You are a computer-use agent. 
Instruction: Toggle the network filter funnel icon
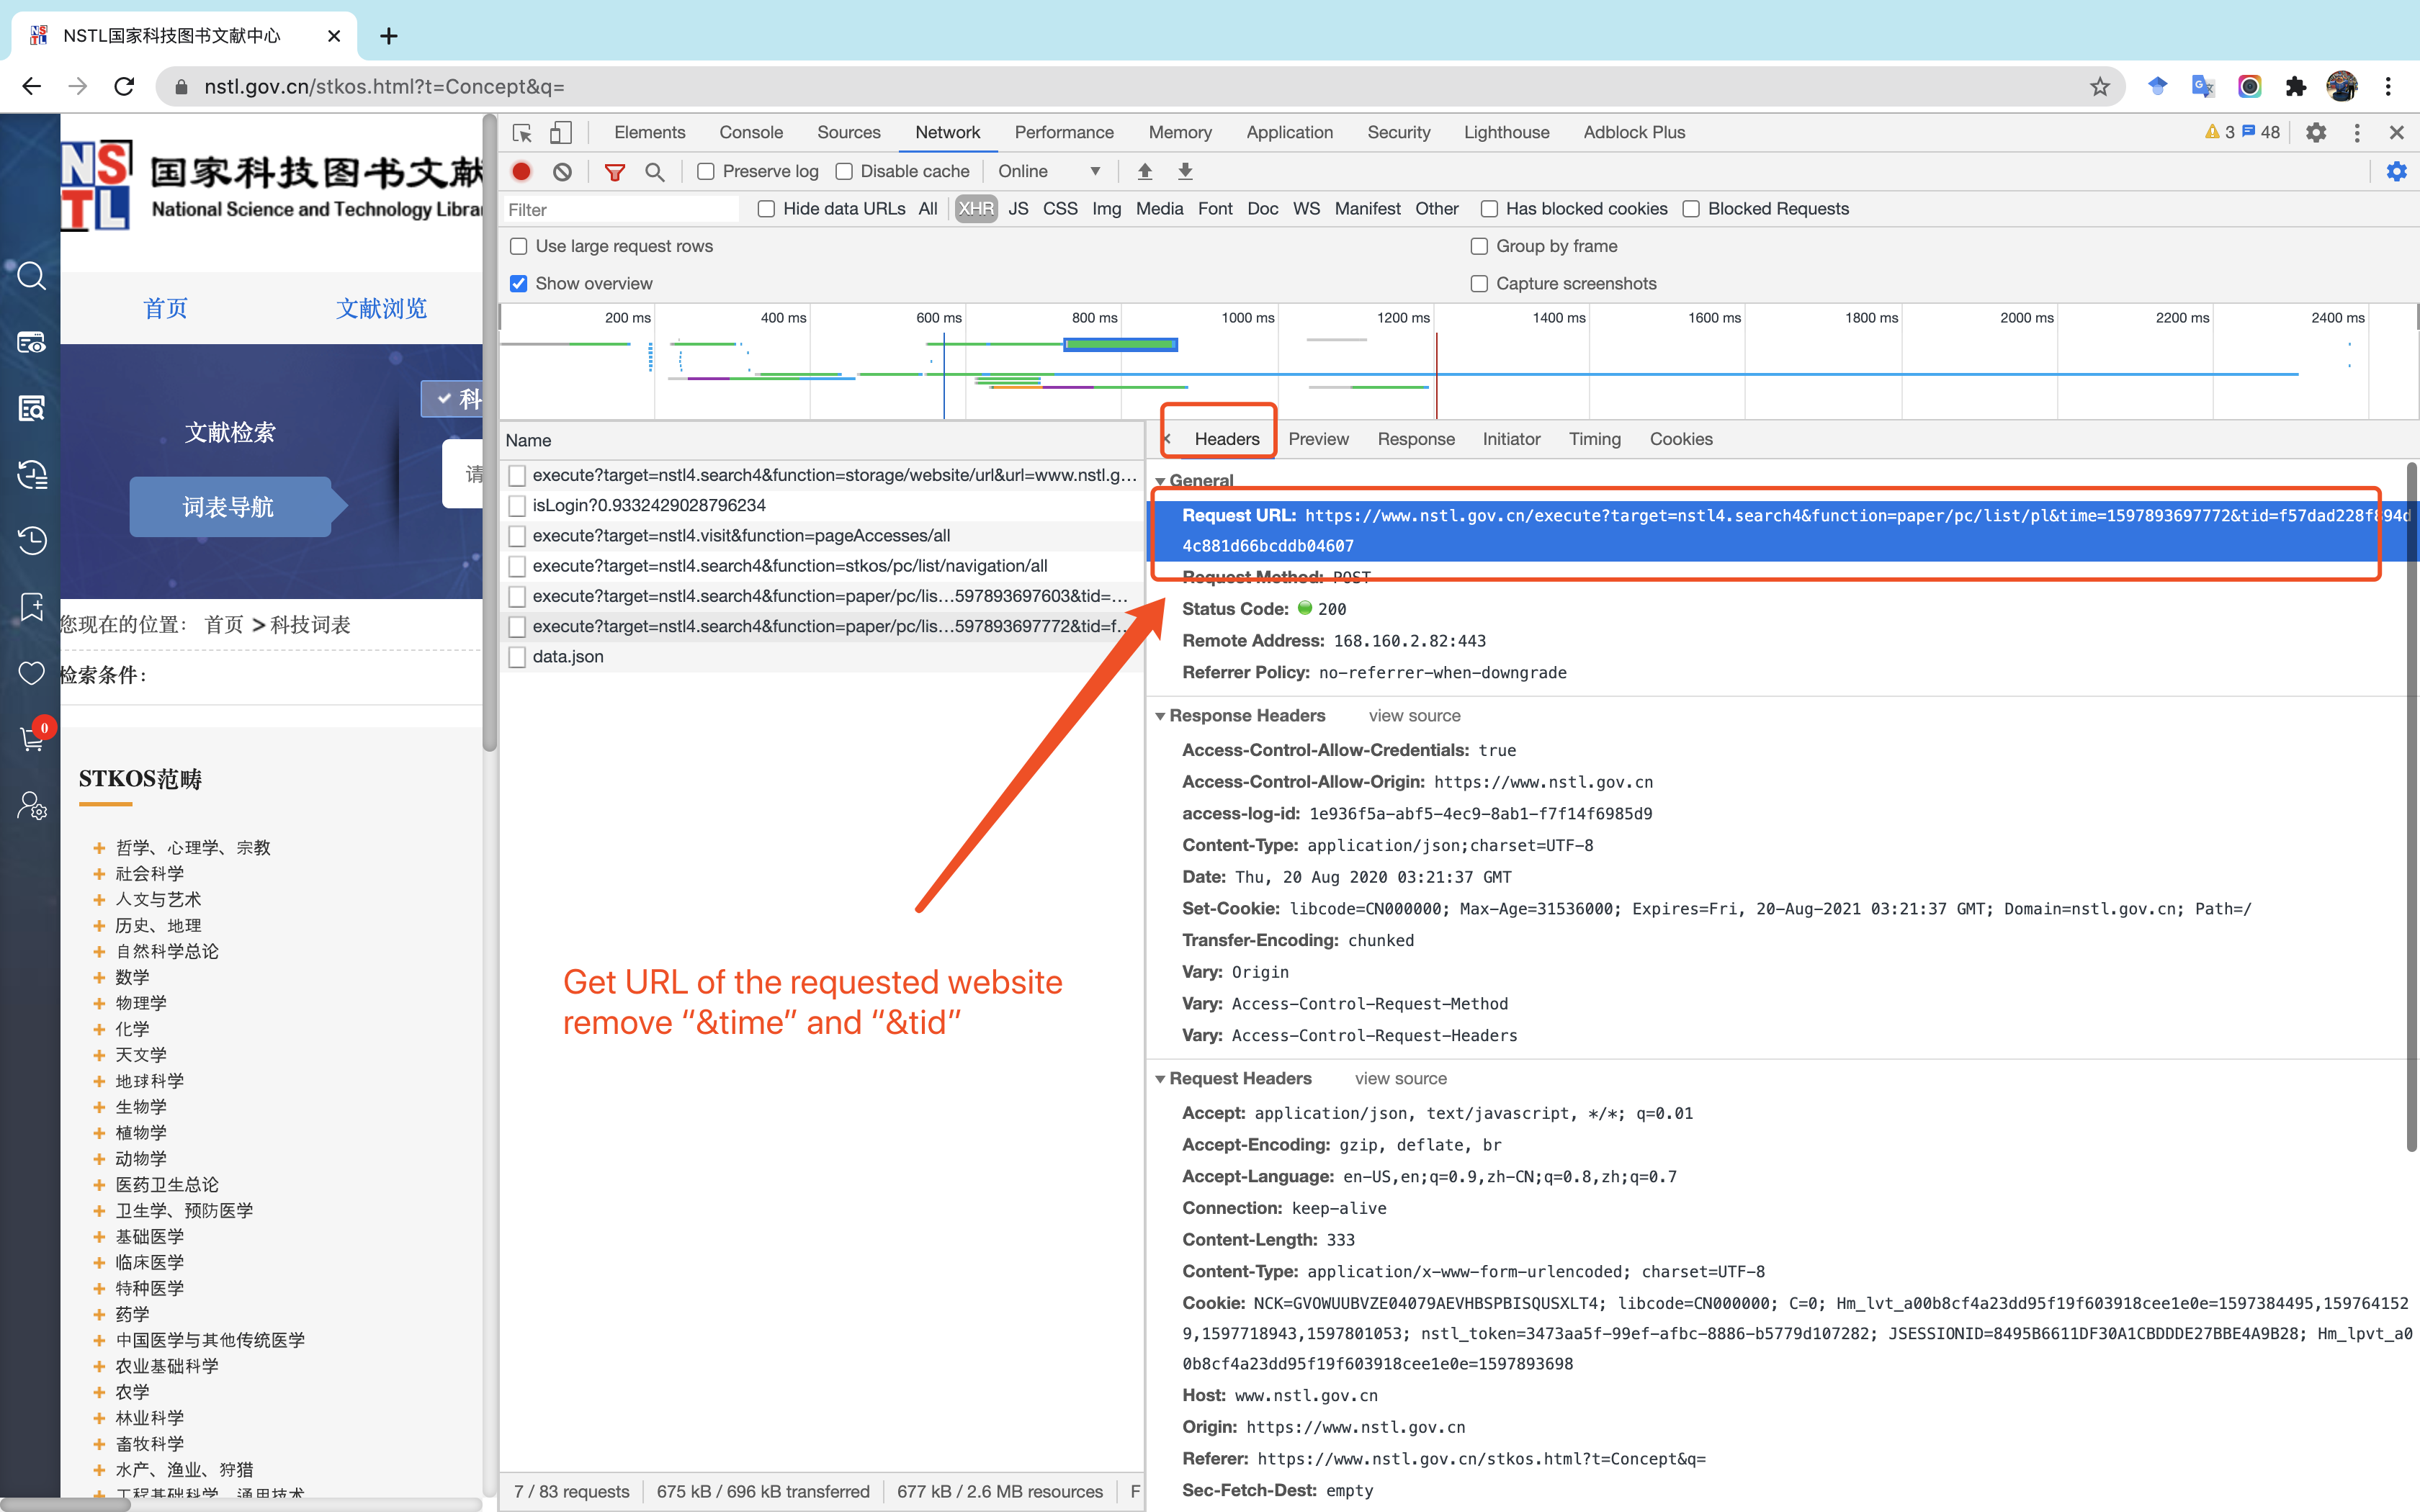(614, 172)
